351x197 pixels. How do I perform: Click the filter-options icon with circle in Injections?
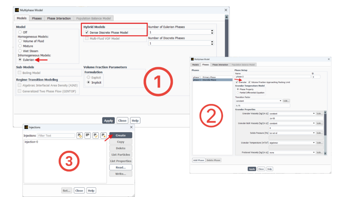tap(80, 136)
